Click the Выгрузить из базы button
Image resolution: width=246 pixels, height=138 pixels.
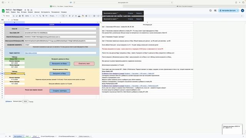60,64
